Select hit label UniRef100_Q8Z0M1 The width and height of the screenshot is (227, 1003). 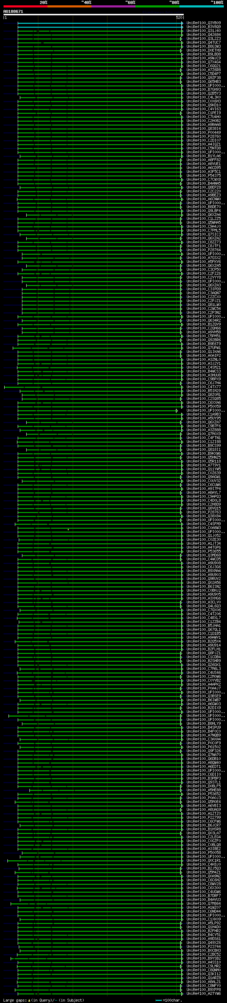click(204, 395)
